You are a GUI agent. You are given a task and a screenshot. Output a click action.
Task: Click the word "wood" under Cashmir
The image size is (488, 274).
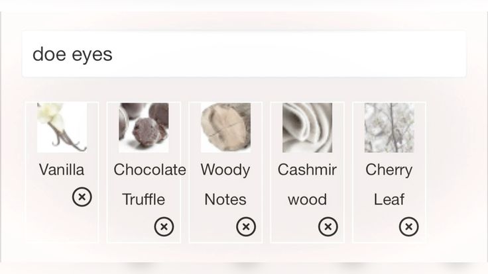(307, 199)
